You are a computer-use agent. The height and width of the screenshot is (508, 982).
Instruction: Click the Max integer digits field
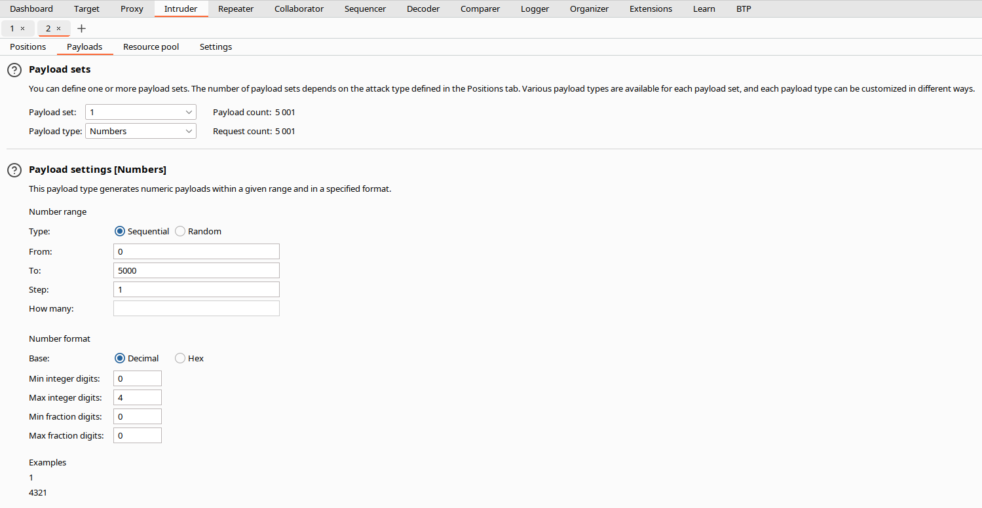137,398
